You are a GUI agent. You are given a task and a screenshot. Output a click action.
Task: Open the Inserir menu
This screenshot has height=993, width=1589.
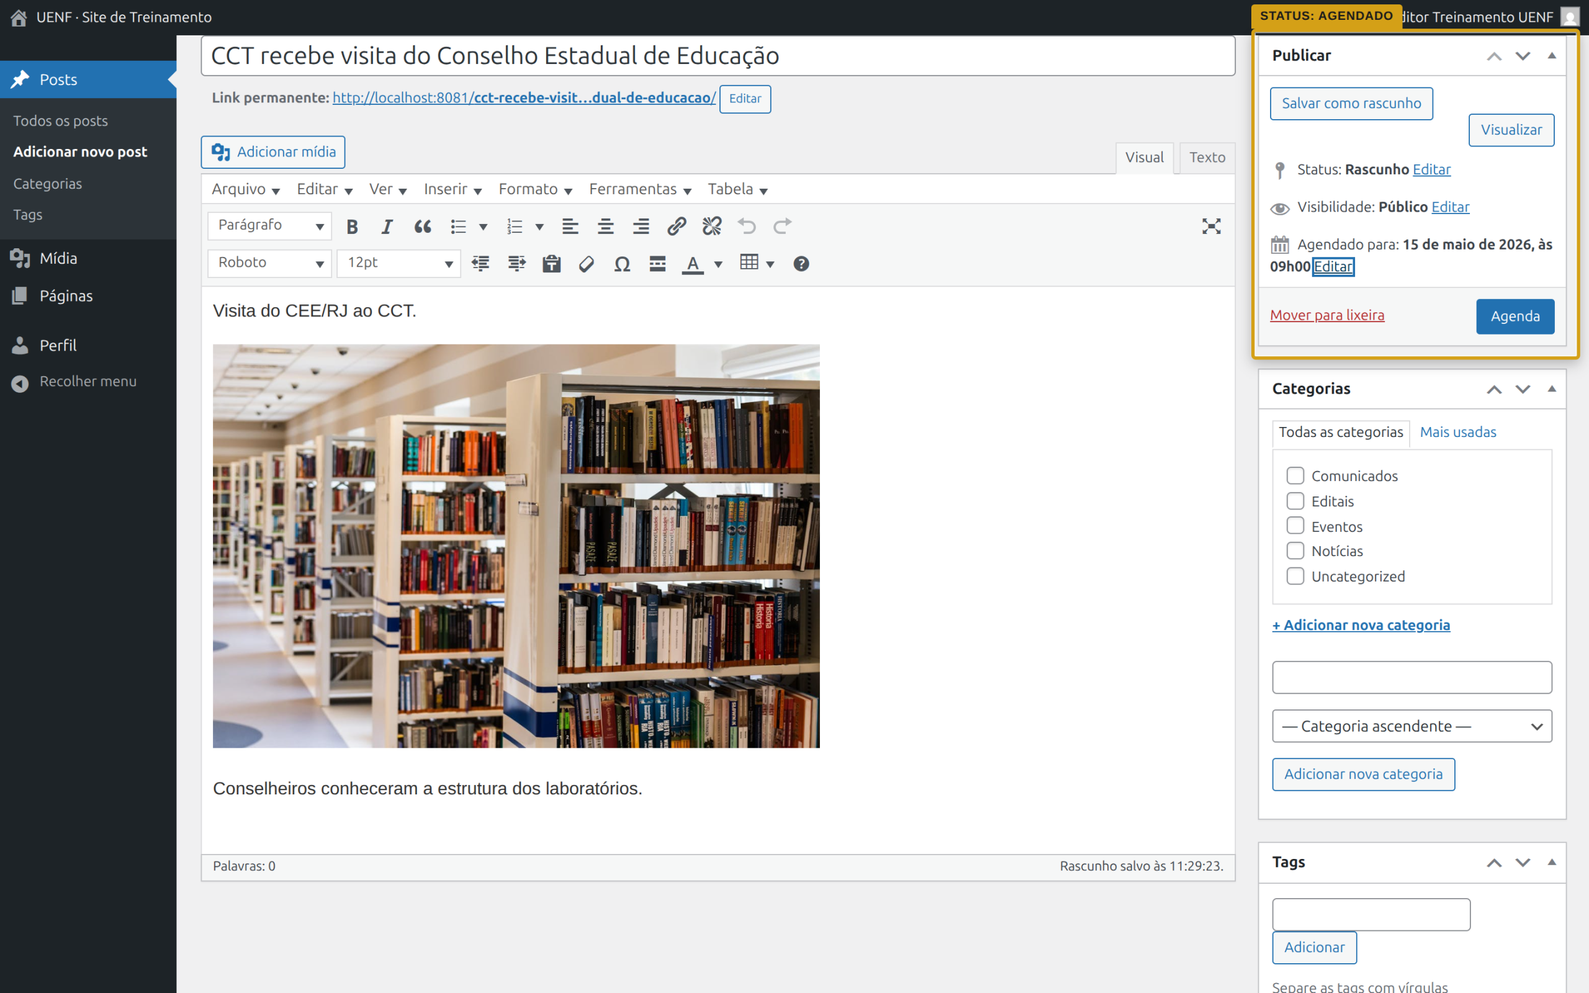tap(452, 189)
